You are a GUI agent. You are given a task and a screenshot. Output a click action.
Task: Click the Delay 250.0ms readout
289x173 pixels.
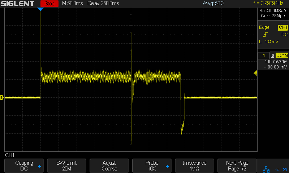coord(105,4)
